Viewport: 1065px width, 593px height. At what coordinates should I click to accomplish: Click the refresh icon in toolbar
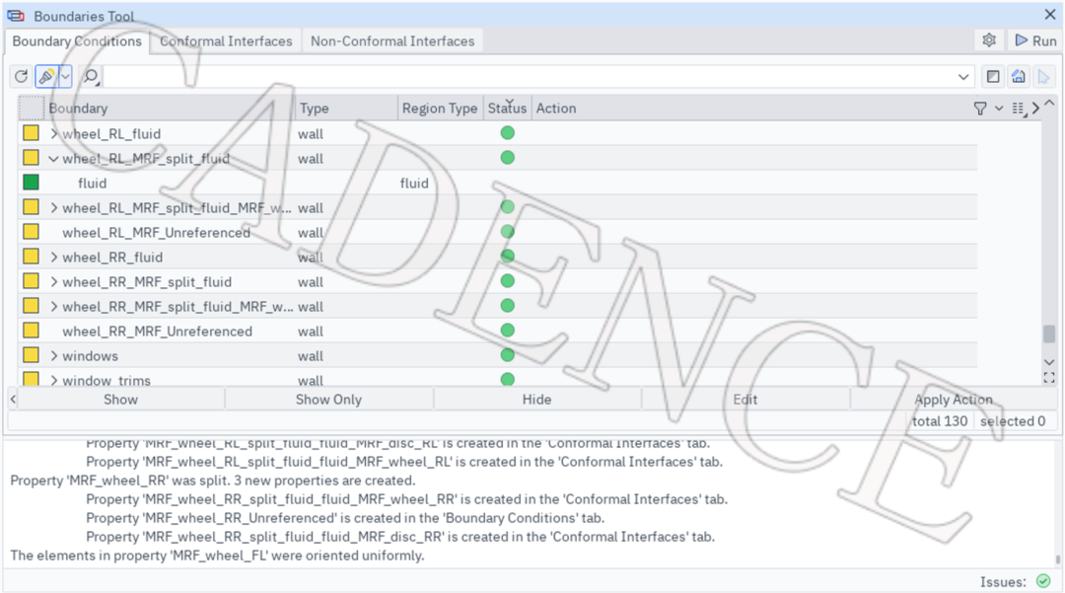pos(21,76)
